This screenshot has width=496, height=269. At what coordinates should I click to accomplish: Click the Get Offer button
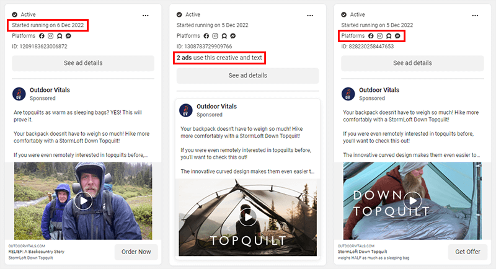pyautogui.click(x=467, y=252)
